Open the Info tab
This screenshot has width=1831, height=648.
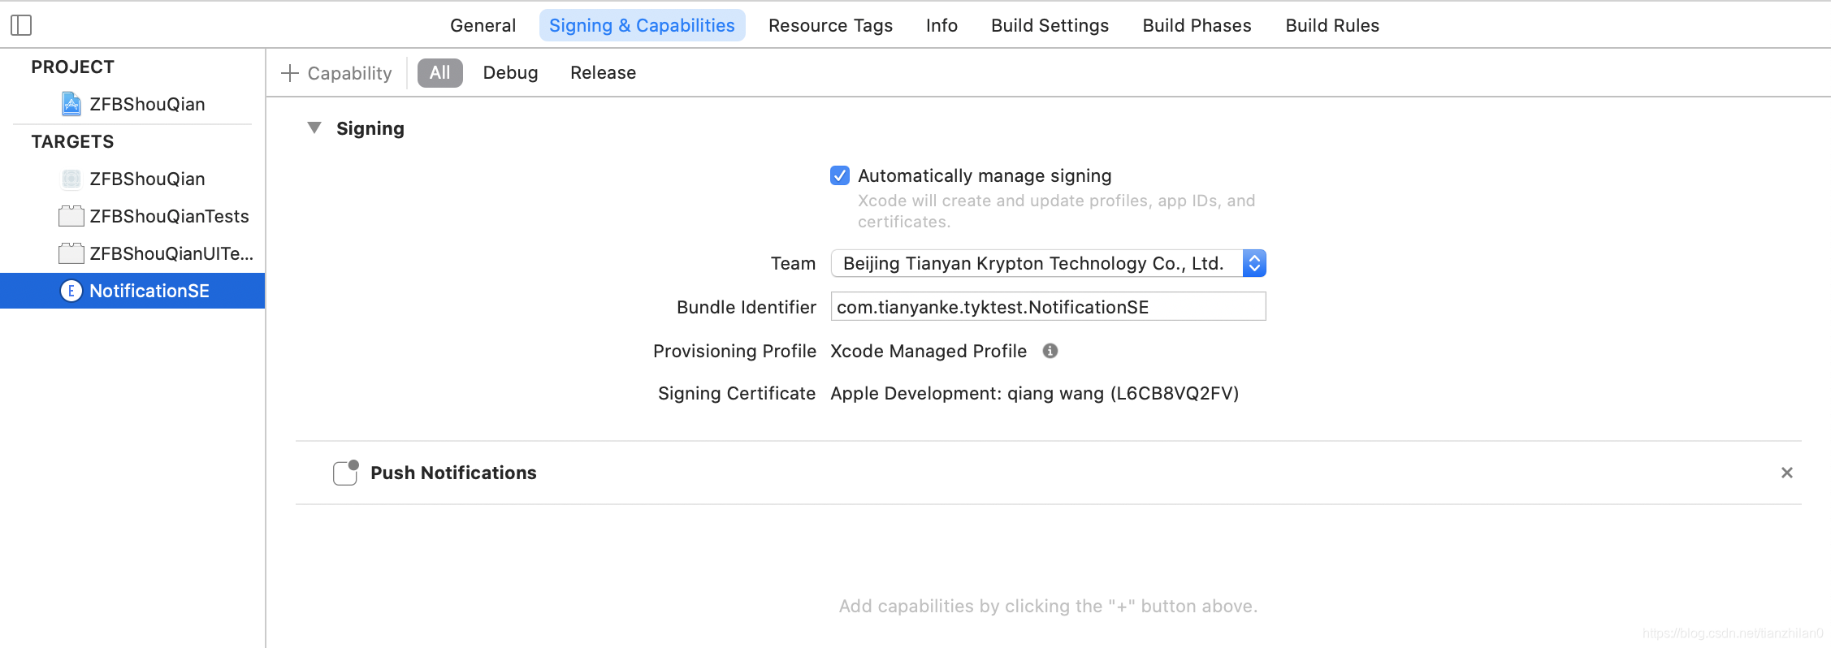pyautogui.click(x=941, y=25)
